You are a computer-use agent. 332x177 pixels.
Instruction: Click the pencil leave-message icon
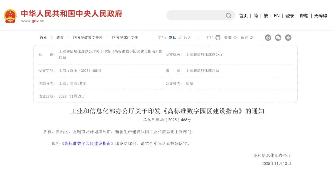252,38
